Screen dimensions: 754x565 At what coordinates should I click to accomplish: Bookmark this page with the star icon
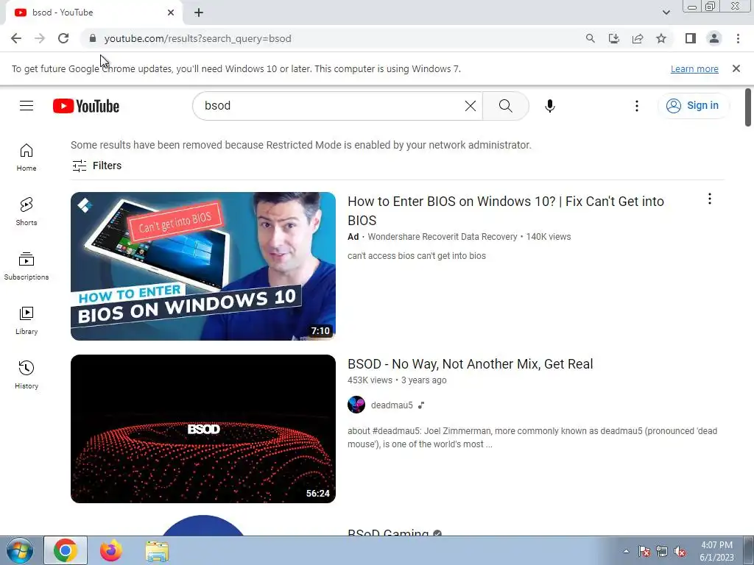[661, 38]
